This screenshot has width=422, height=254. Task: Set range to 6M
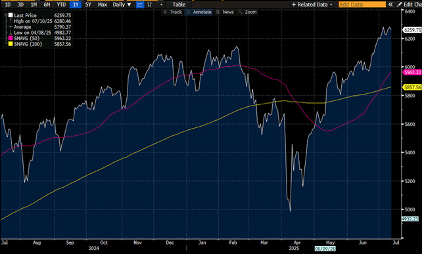[x=47, y=5]
